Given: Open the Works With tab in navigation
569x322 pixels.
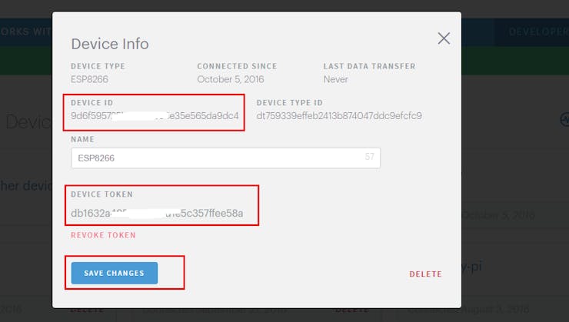Looking at the screenshot, I should click(x=26, y=32).
